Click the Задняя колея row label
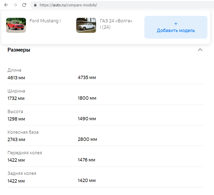 point(22,173)
